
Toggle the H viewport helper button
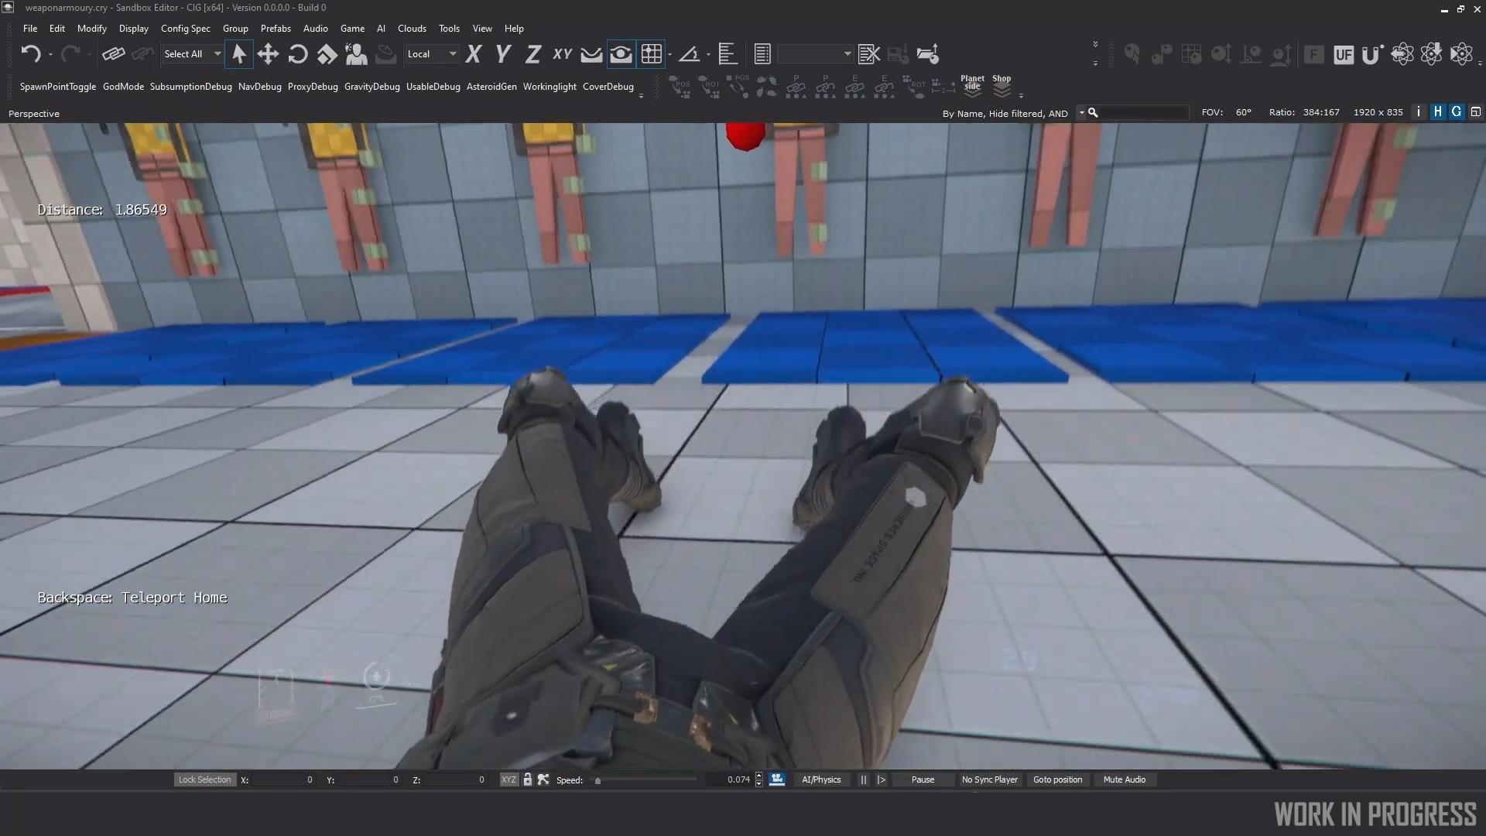point(1437,112)
